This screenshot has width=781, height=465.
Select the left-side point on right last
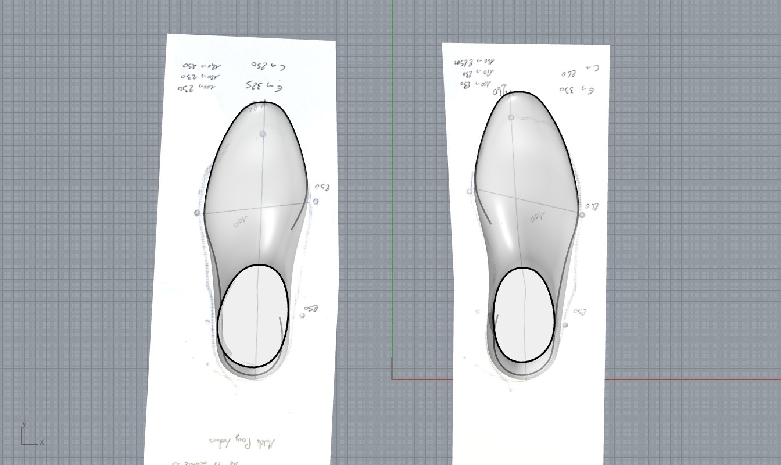coord(470,191)
